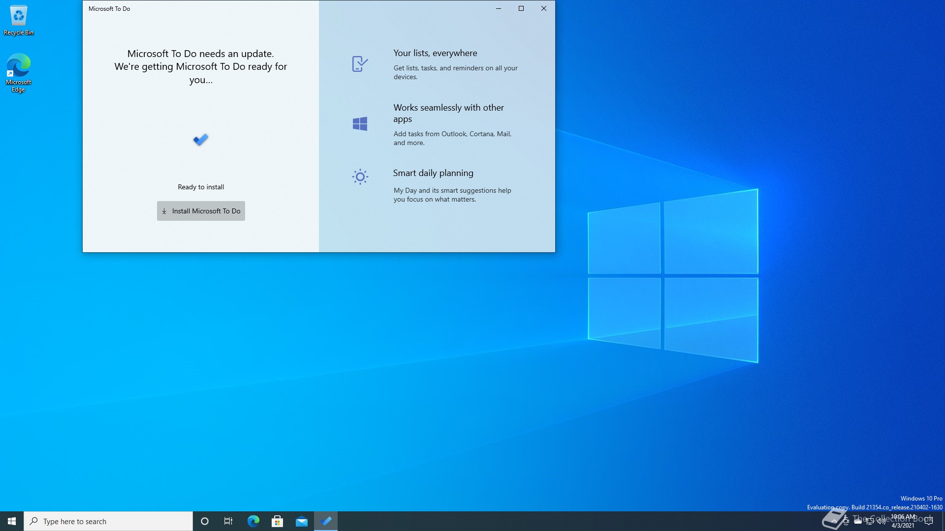Click the 'Type here to search' box
Image resolution: width=945 pixels, height=531 pixels.
[108, 521]
